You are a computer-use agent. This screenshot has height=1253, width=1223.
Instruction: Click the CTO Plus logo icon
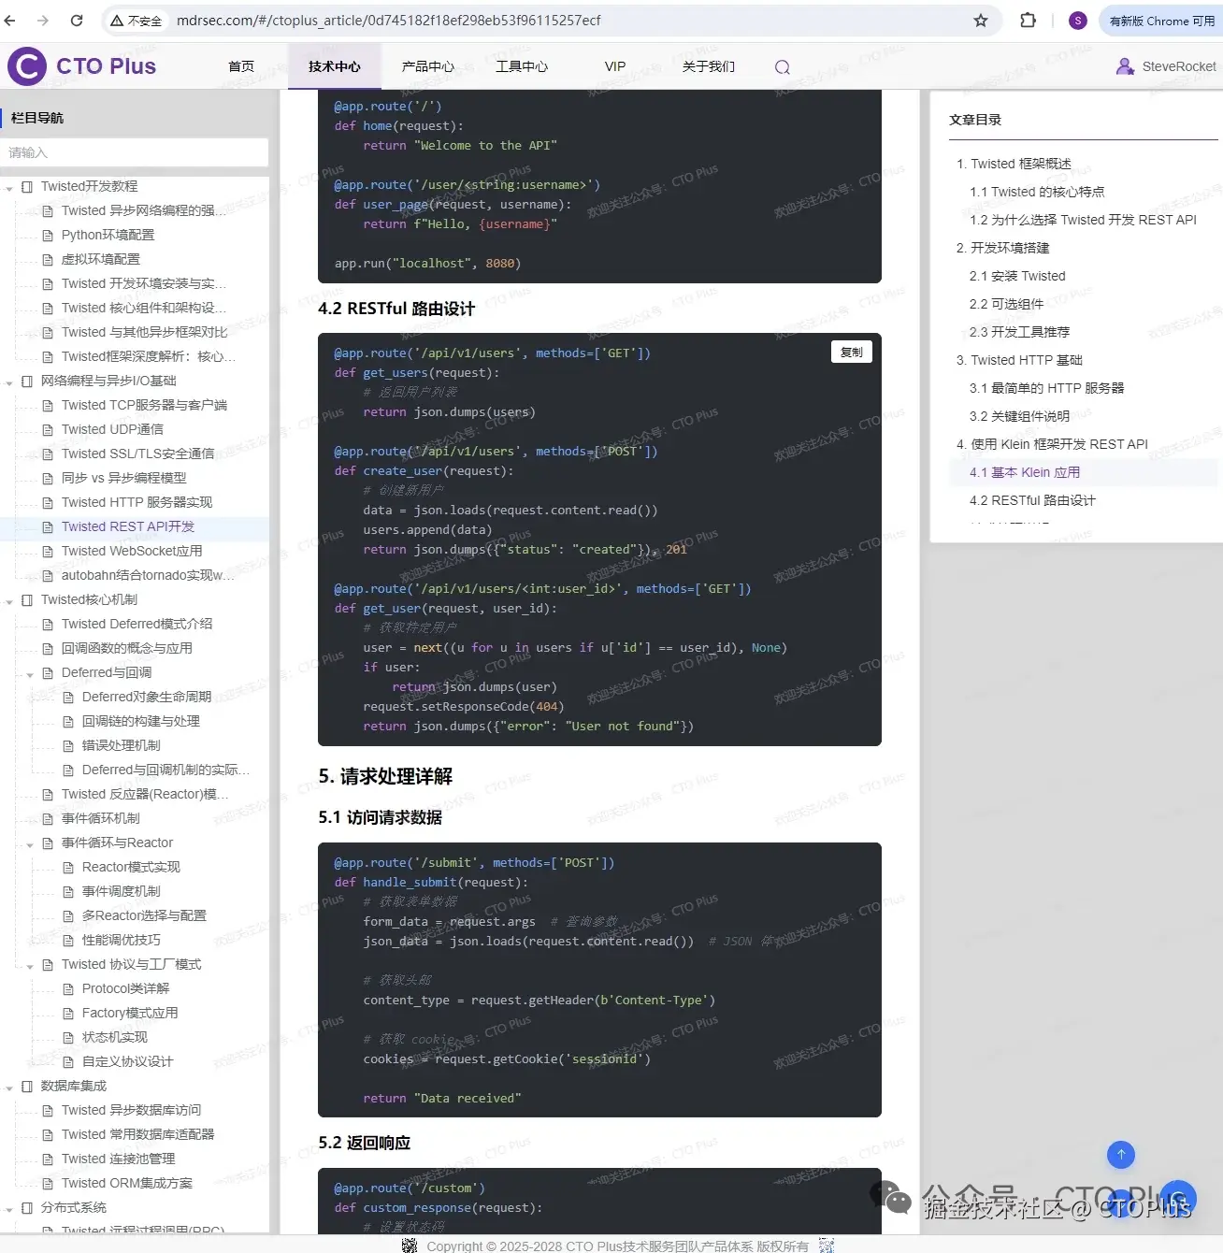[25, 65]
